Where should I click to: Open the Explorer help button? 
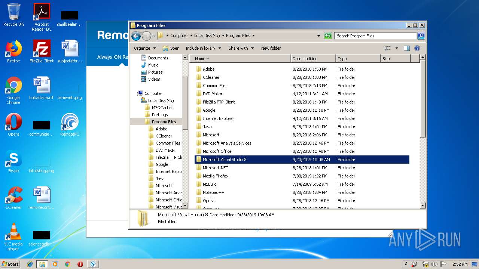[417, 48]
